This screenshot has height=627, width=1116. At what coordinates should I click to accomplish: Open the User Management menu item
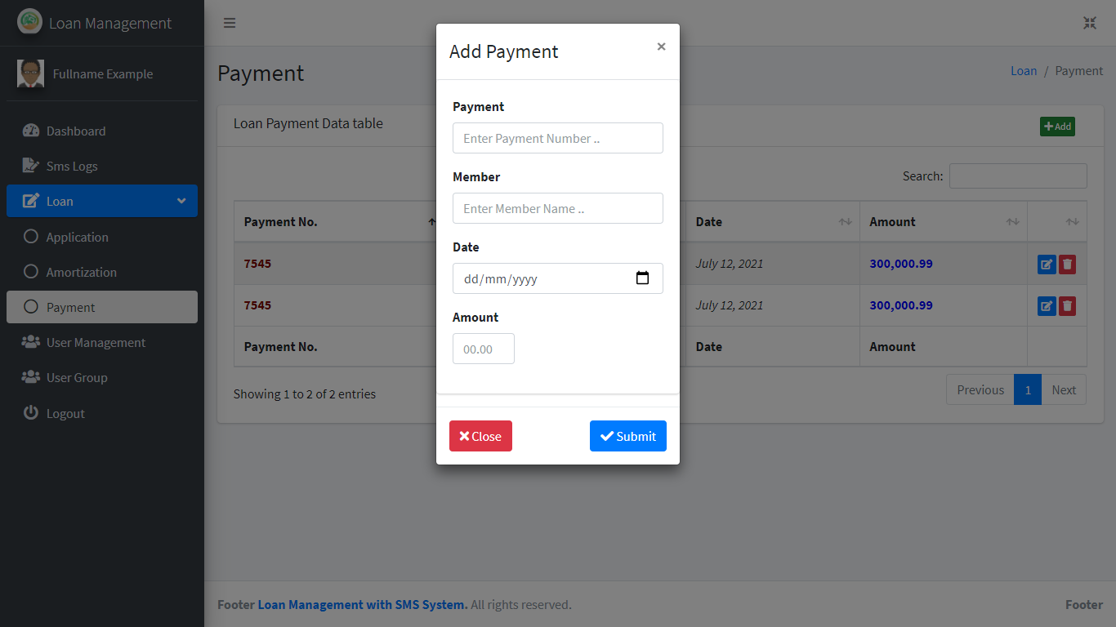point(102,342)
